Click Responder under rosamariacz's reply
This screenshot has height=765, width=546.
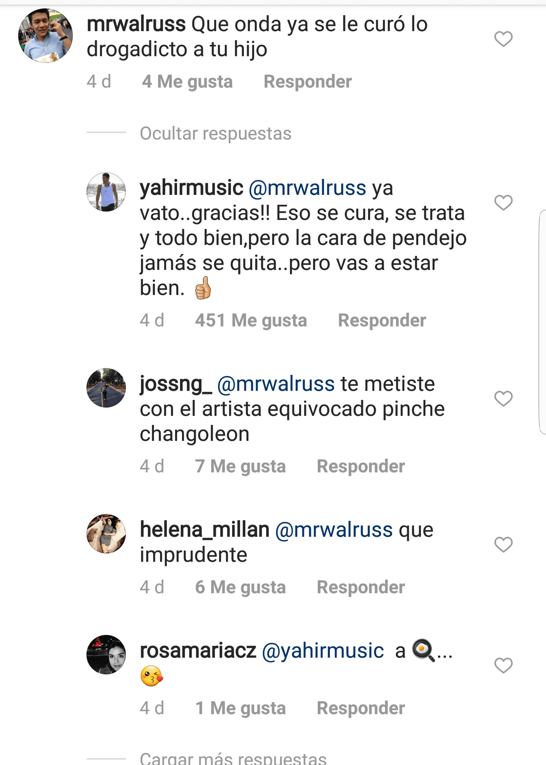360,708
